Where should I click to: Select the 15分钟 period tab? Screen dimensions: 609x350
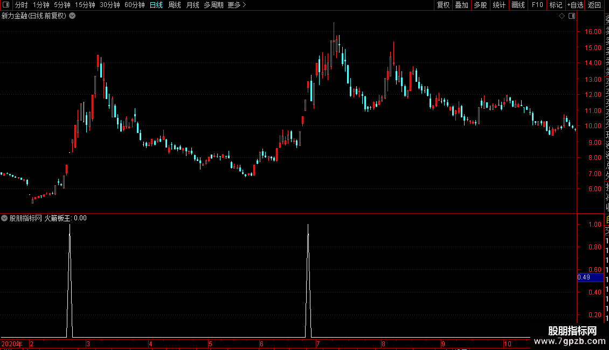click(85, 5)
